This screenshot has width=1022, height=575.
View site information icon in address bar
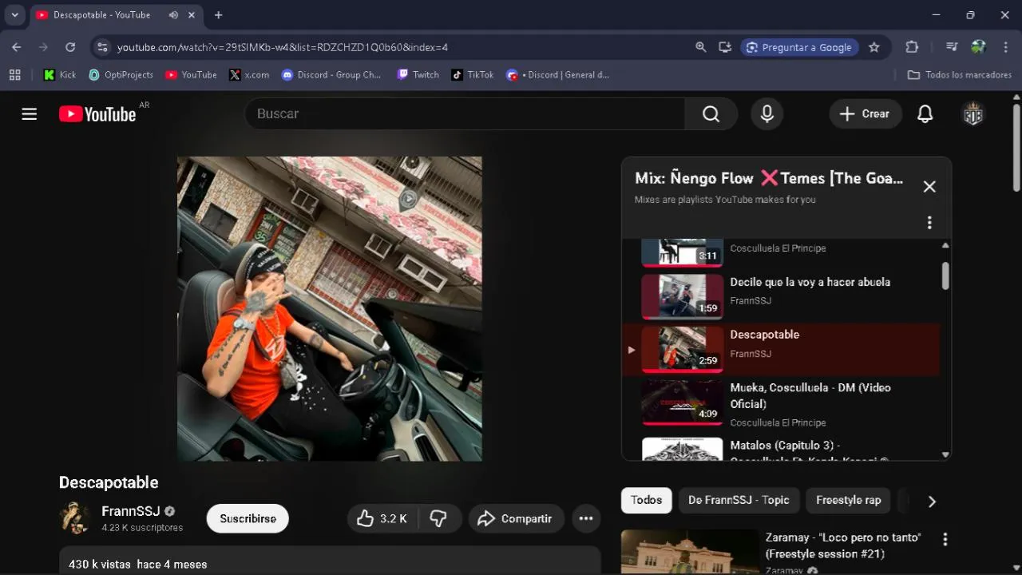click(102, 47)
